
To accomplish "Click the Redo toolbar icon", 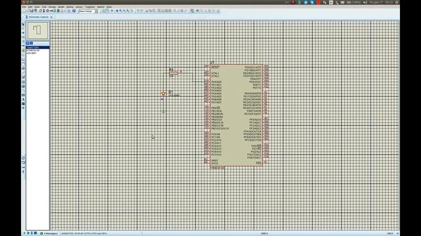I will [x=141, y=11].
